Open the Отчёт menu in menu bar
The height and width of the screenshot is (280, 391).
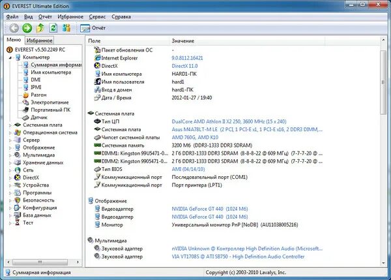(x=45, y=17)
